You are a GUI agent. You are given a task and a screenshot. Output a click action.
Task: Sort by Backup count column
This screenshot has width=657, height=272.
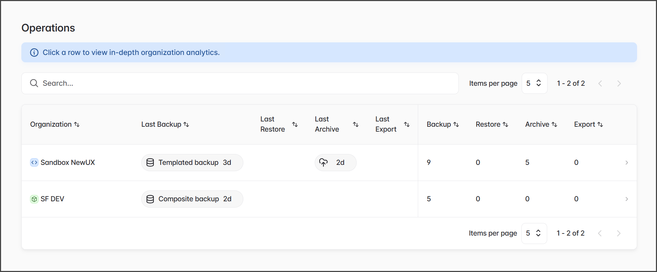click(456, 125)
